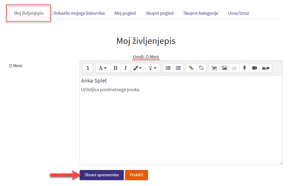
Task: Open the Skupne kategorije tab
Action: pyautogui.click(x=201, y=13)
